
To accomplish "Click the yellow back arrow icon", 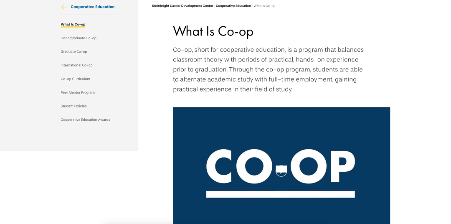I will [x=64, y=7].
